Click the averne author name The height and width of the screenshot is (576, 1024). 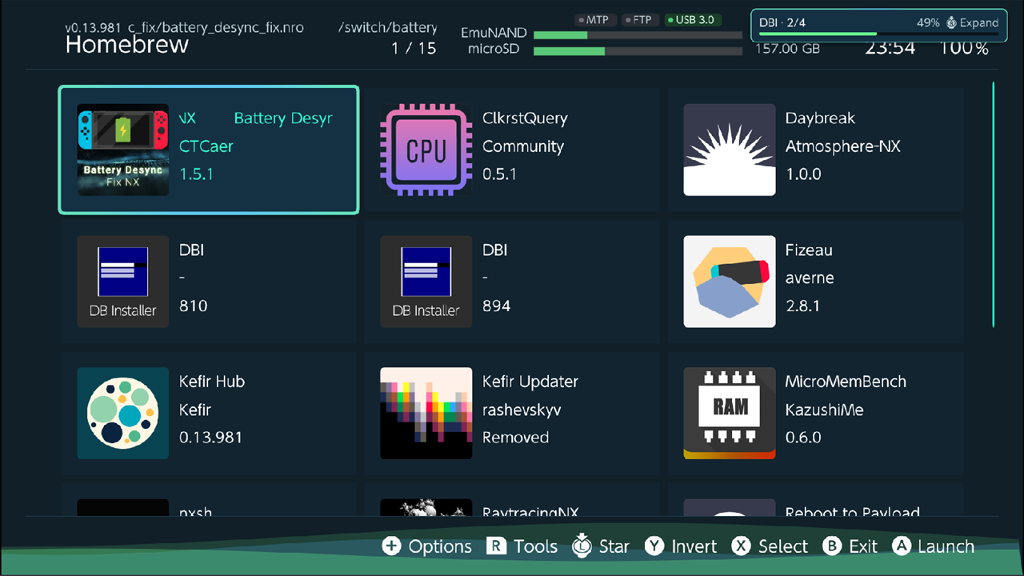click(x=810, y=278)
